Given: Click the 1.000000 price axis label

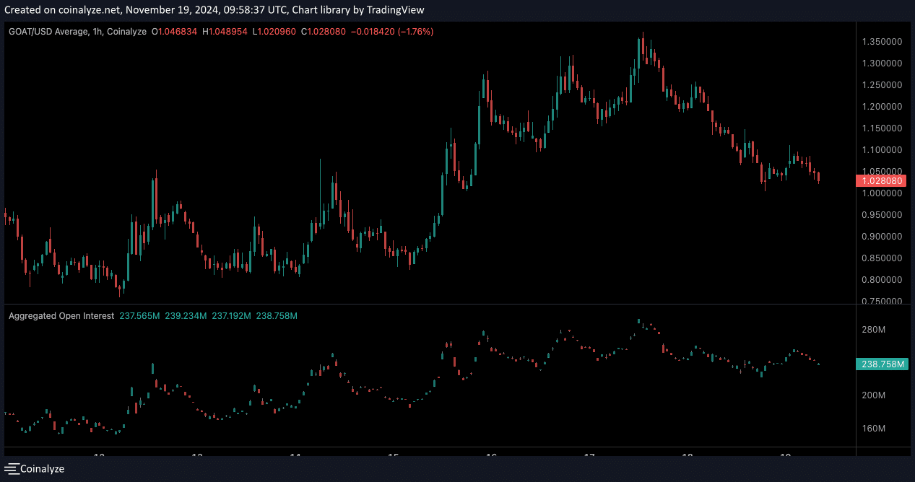Looking at the screenshot, I should click(x=882, y=193).
